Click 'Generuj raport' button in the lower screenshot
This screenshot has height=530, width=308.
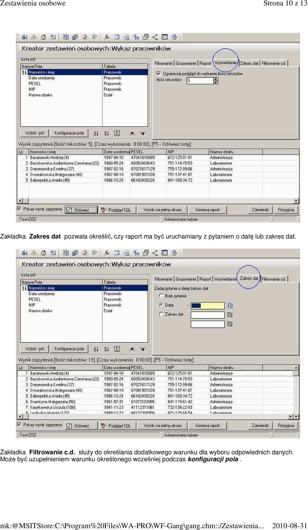tap(208, 426)
